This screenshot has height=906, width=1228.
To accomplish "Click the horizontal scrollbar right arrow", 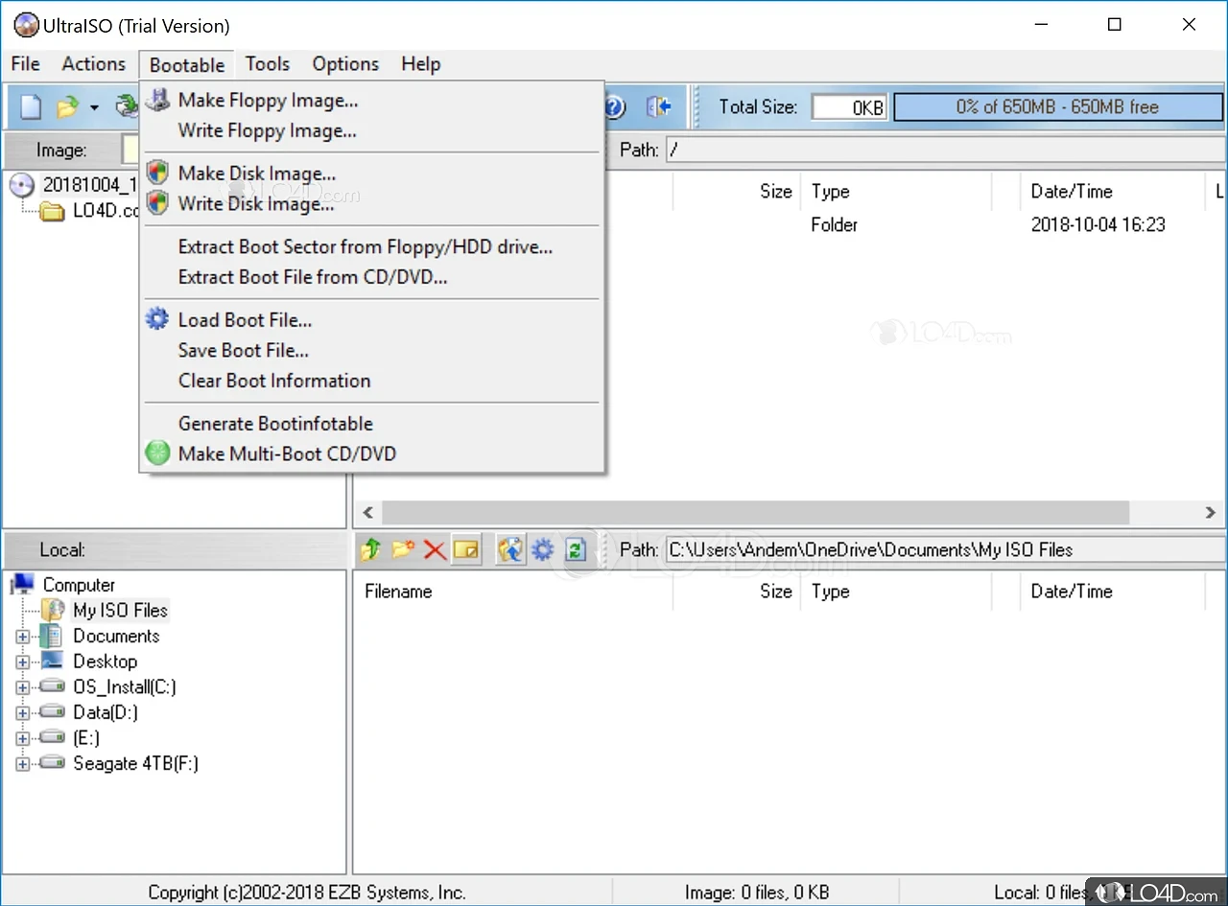I will [1211, 513].
